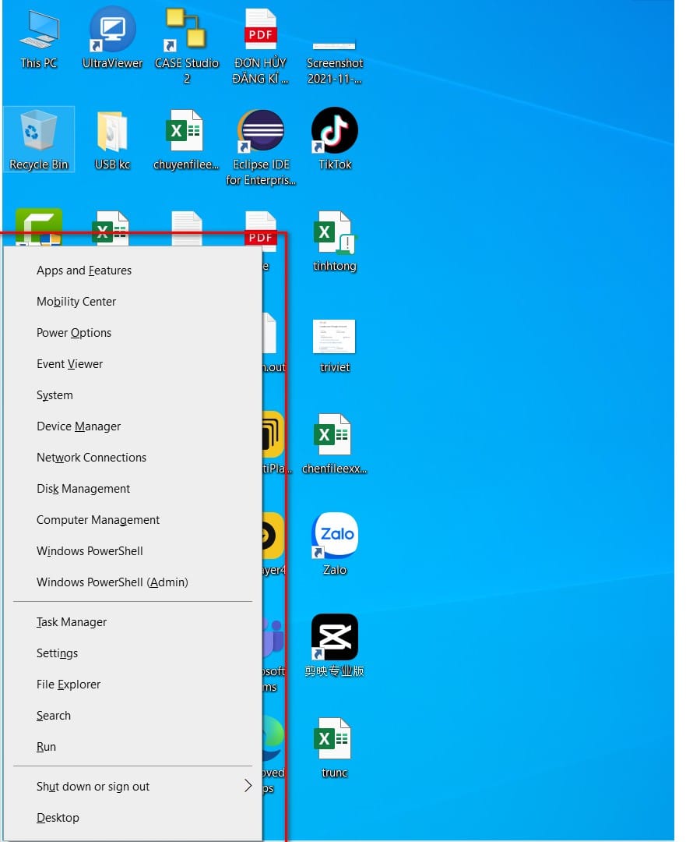
Task: Start Windows PowerShell (non-admin)
Action: click(132, 551)
